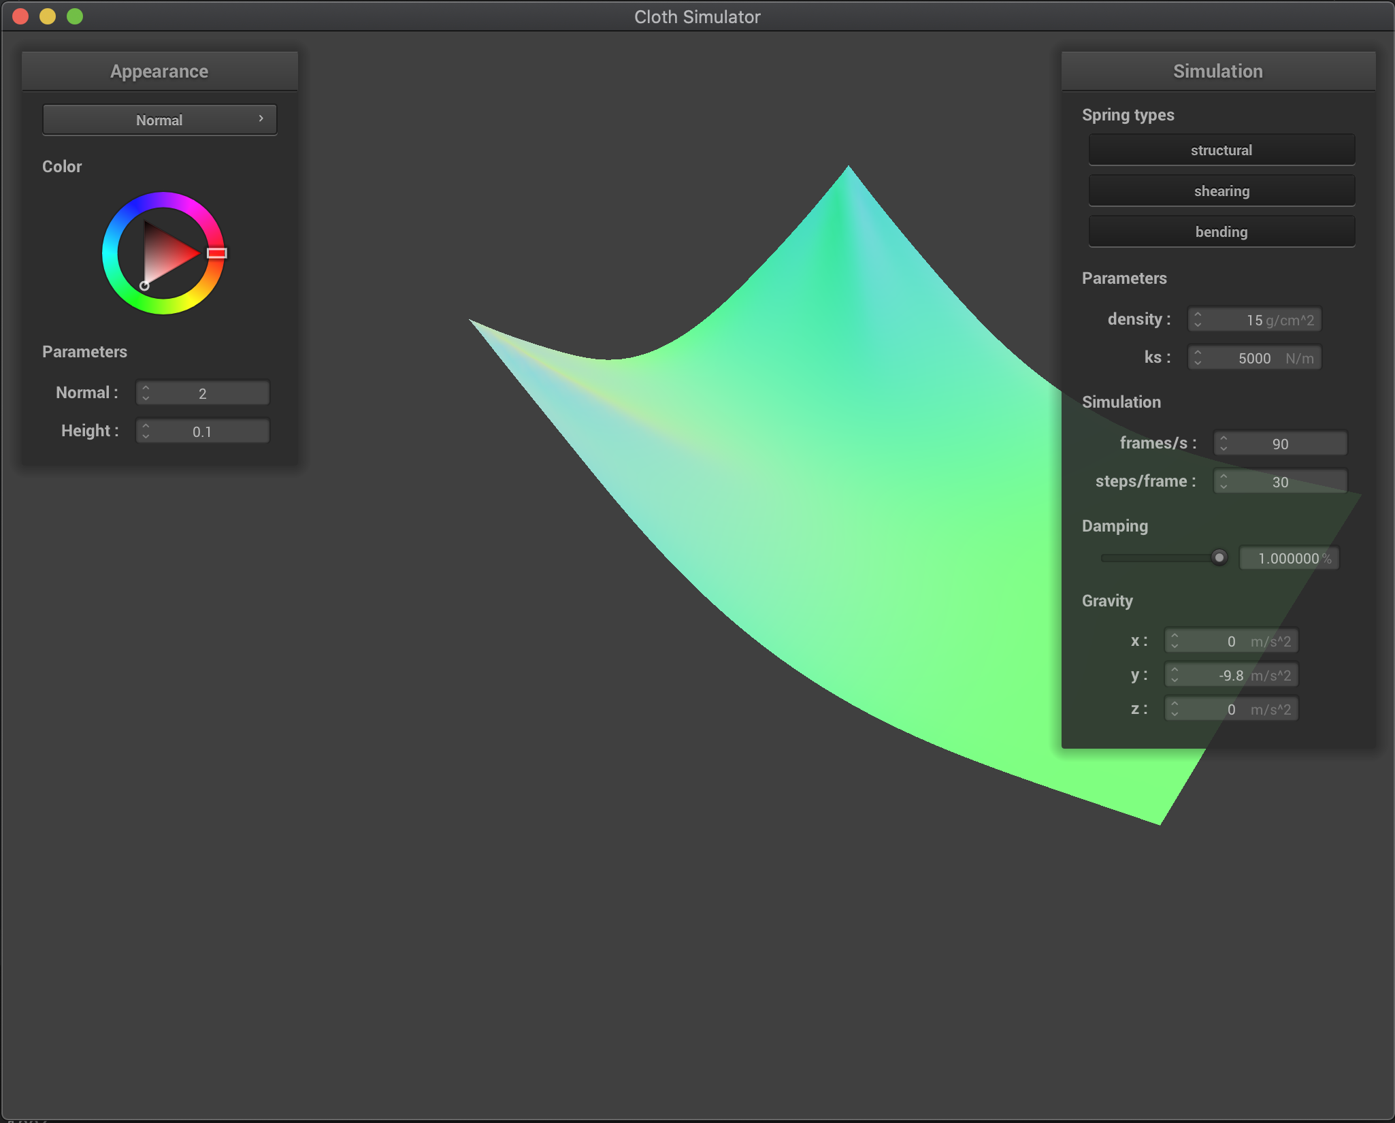Image resolution: width=1395 pixels, height=1123 pixels.
Task: Click the bending spring type button
Action: coord(1221,231)
